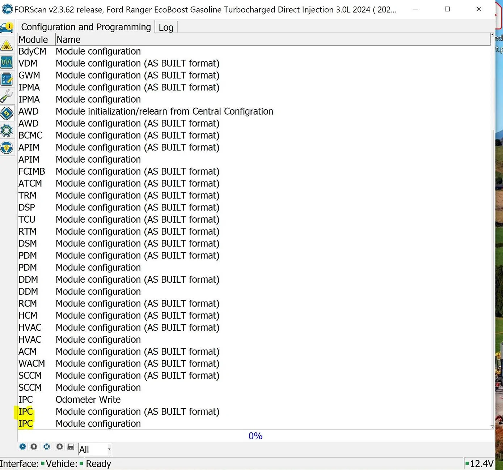The width and height of the screenshot is (503, 470).
Task: Open the oscilloscope dashboard section
Action: (7, 63)
